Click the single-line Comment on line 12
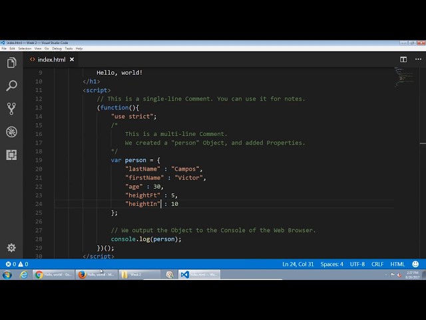426x320 pixels. (201, 99)
